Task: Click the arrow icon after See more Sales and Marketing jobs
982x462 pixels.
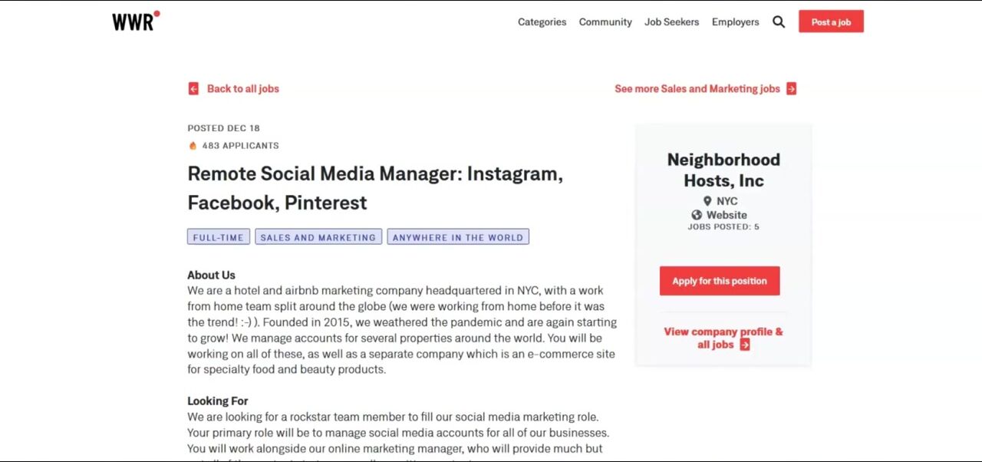Action: pyautogui.click(x=792, y=89)
